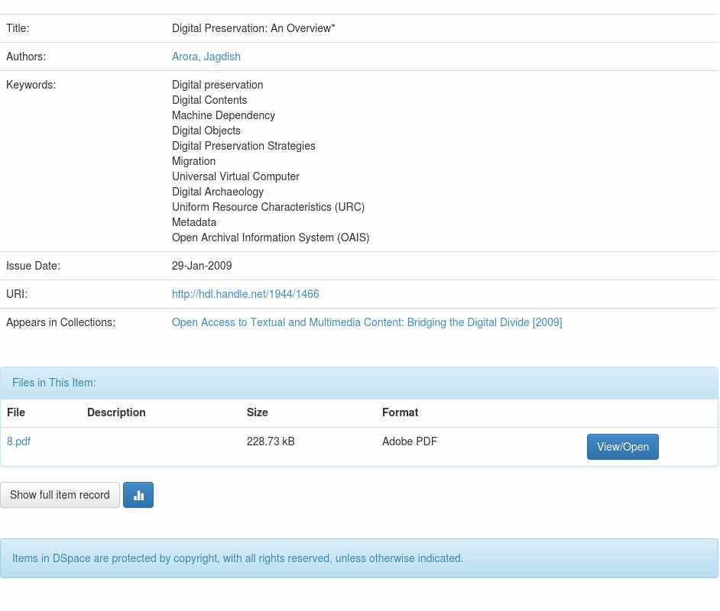Click the Adobe PDF format cell
This screenshot has height=611, width=720.
click(410, 441)
